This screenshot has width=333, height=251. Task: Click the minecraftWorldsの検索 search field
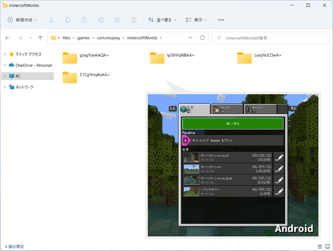(270, 38)
